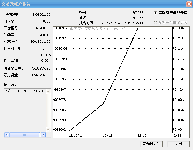This screenshot has height=150, width=193.
Task: Click 最大回撤 value 0.00%
Action: coord(46,61)
